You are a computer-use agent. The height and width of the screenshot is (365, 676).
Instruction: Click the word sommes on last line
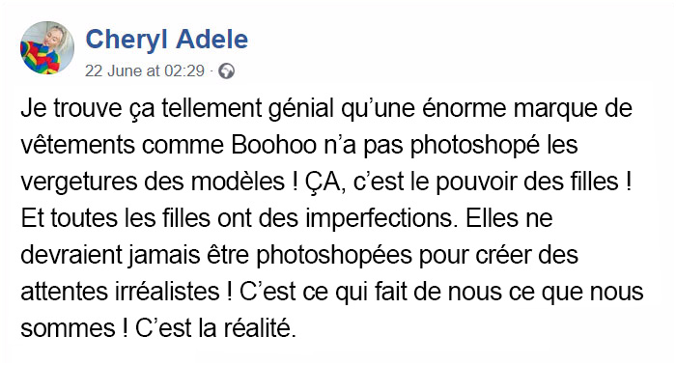(69, 329)
